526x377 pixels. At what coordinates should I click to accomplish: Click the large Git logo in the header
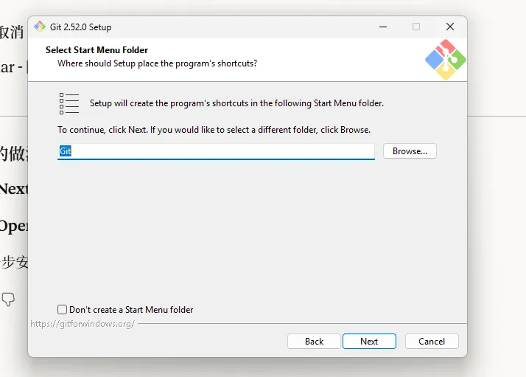446,60
